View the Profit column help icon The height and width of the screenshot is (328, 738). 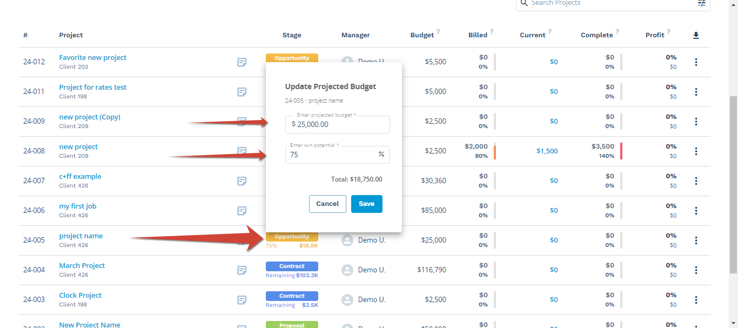click(x=668, y=32)
